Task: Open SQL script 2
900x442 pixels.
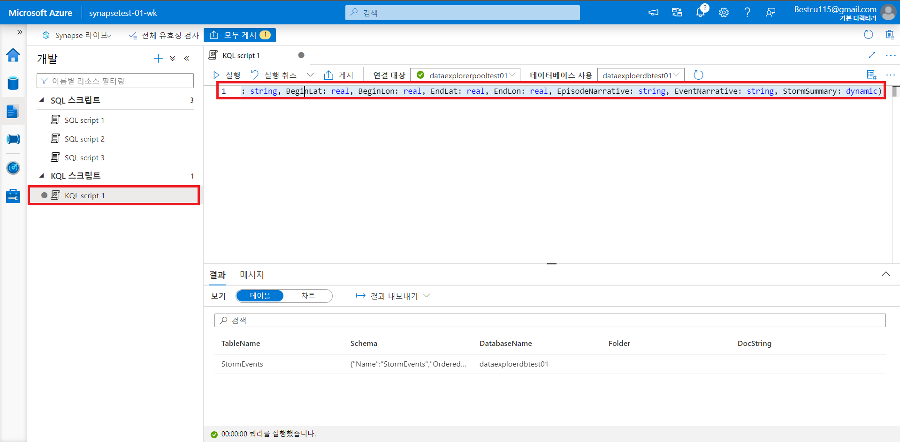Action: 84,139
